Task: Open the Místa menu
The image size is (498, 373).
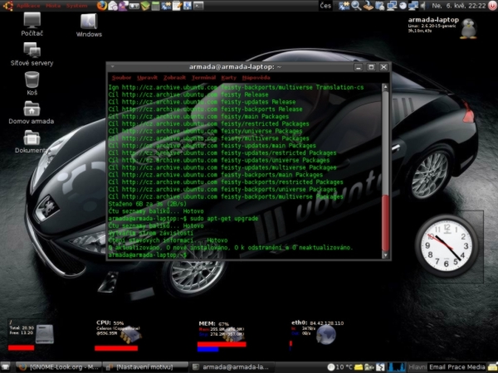Action: (x=53, y=6)
